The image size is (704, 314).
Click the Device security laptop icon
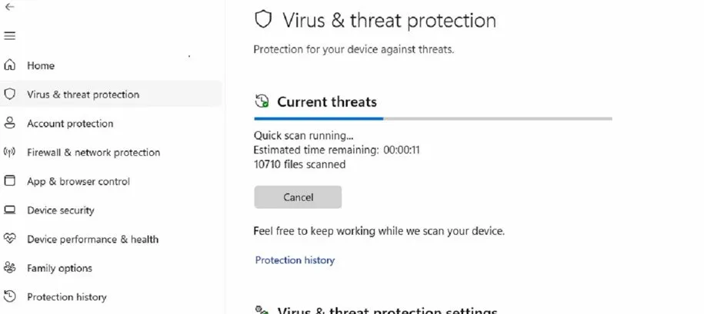pyautogui.click(x=10, y=210)
